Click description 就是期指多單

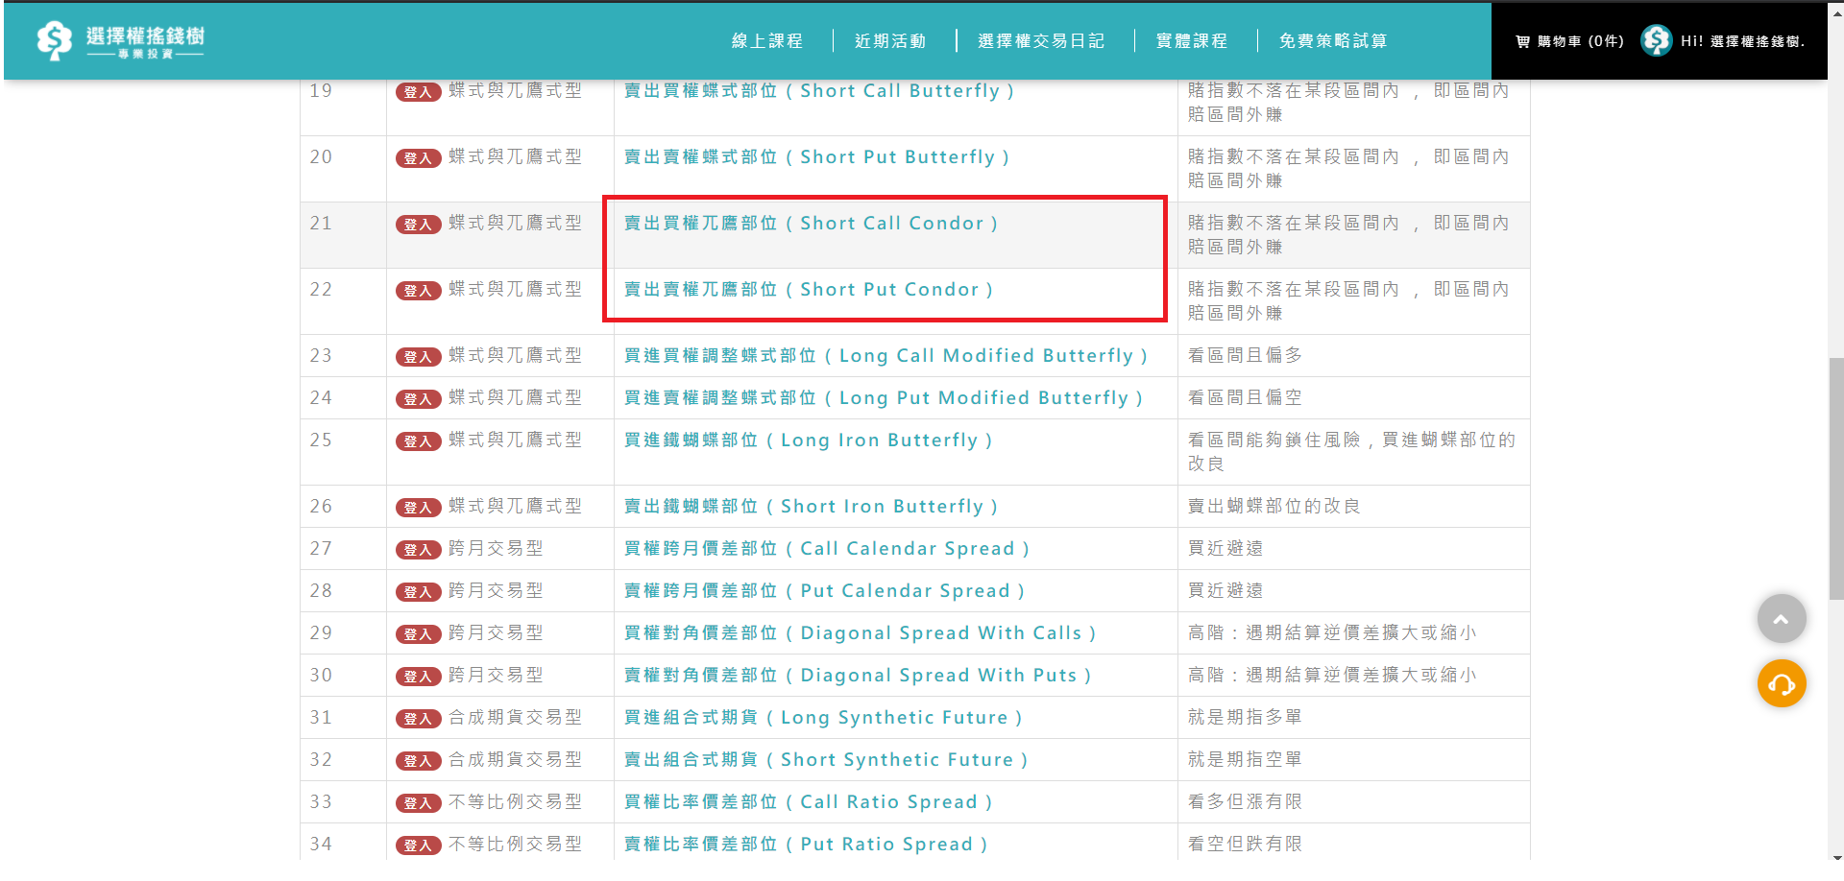1245,717
